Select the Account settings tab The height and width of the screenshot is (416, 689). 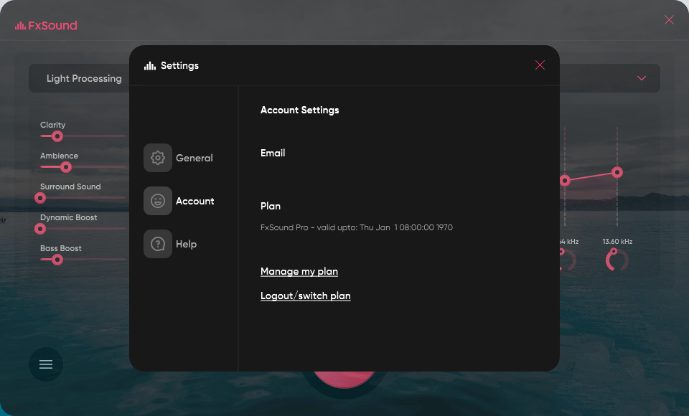click(179, 201)
